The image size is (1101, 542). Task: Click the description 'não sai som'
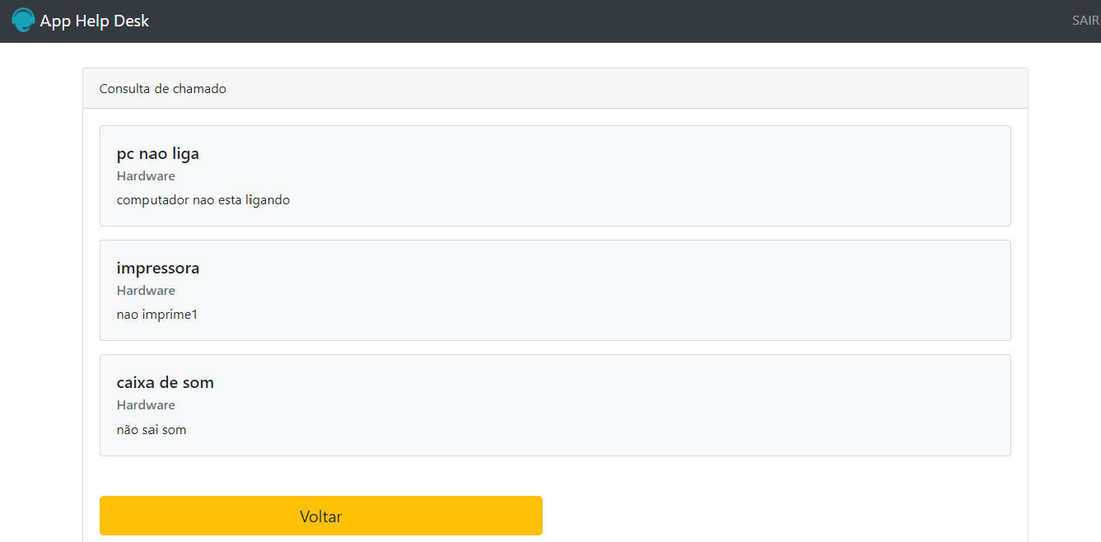pyautogui.click(x=152, y=429)
